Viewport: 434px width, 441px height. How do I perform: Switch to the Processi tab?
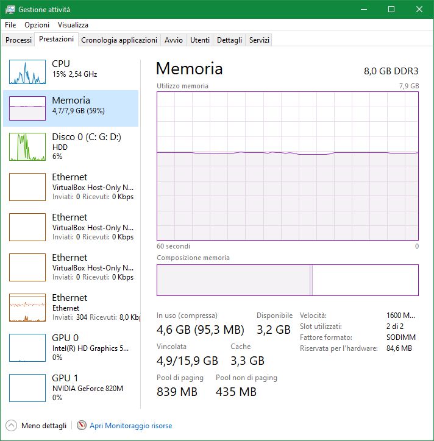click(18, 40)
